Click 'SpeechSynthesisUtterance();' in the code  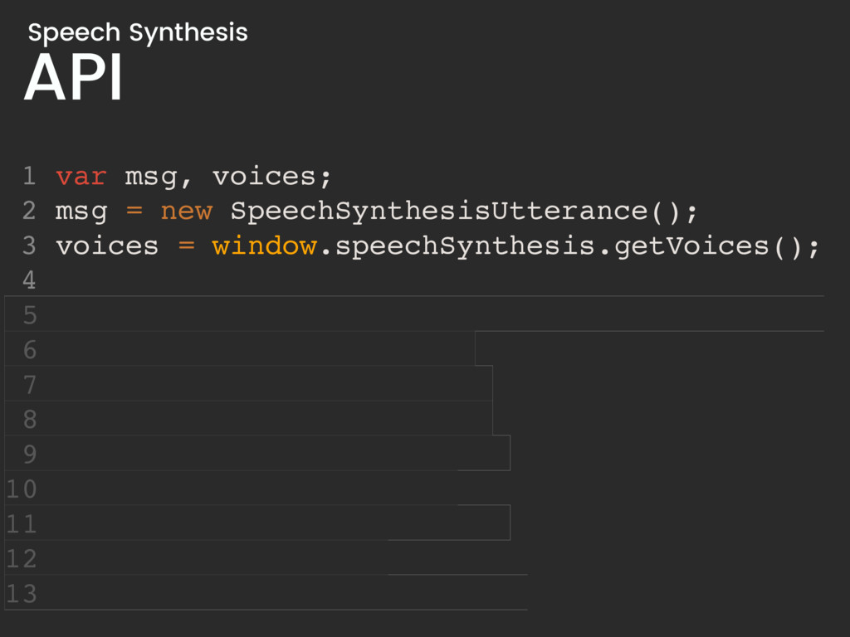click(464, 212)
